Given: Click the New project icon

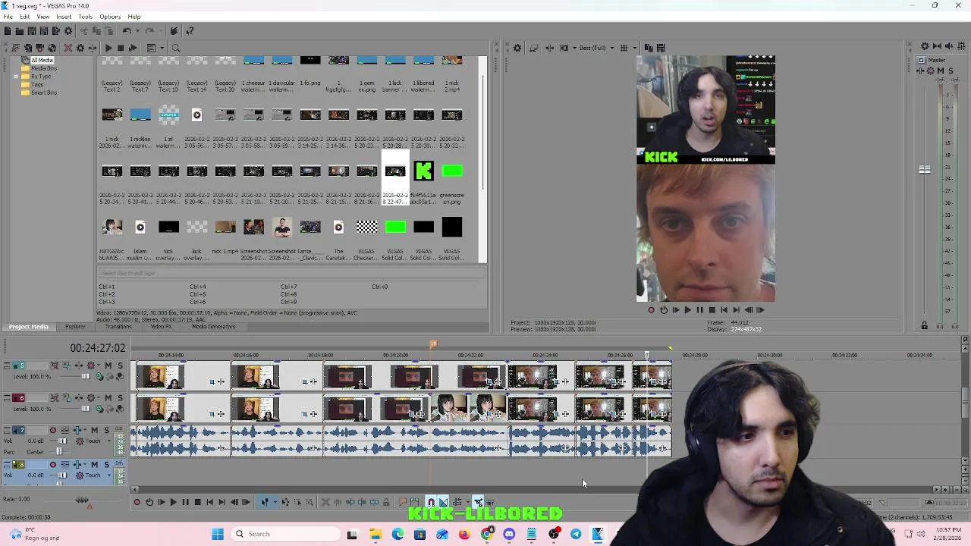Looking at the screenshot, I should click(8, 30).
